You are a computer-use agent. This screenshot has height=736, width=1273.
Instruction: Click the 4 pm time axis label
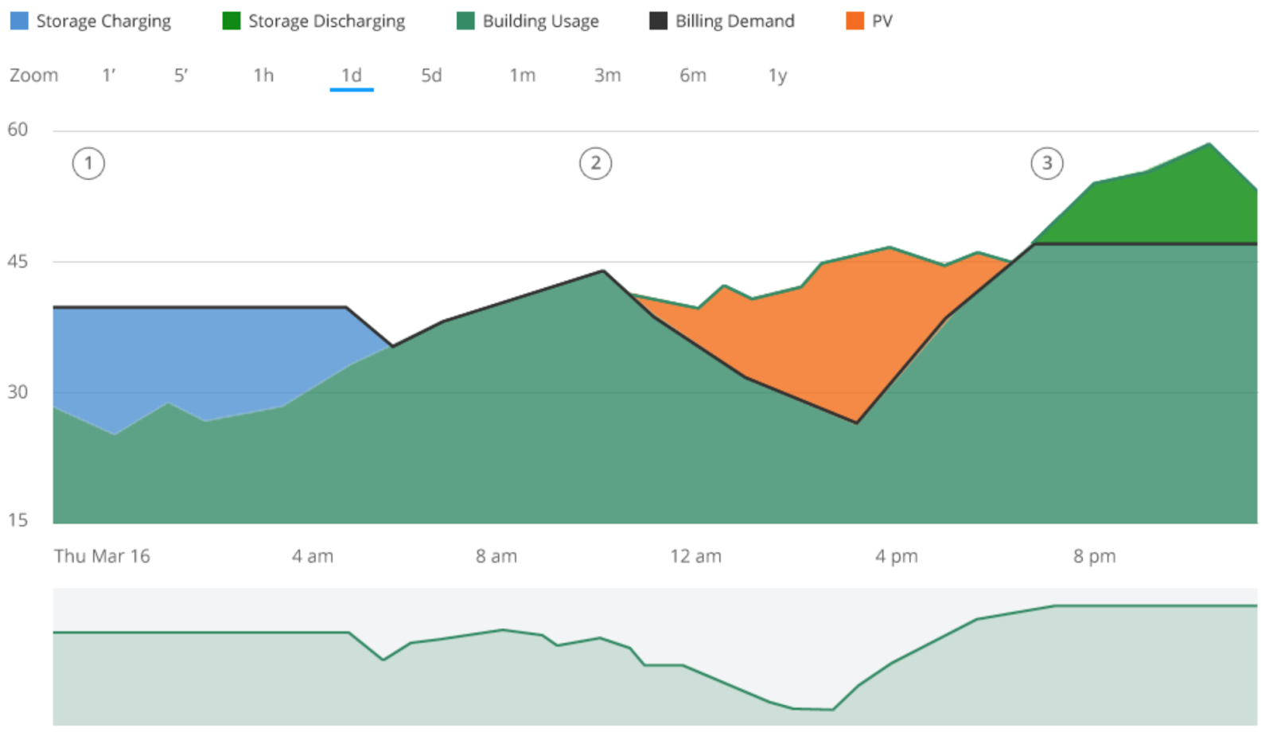tap(897, 556)
